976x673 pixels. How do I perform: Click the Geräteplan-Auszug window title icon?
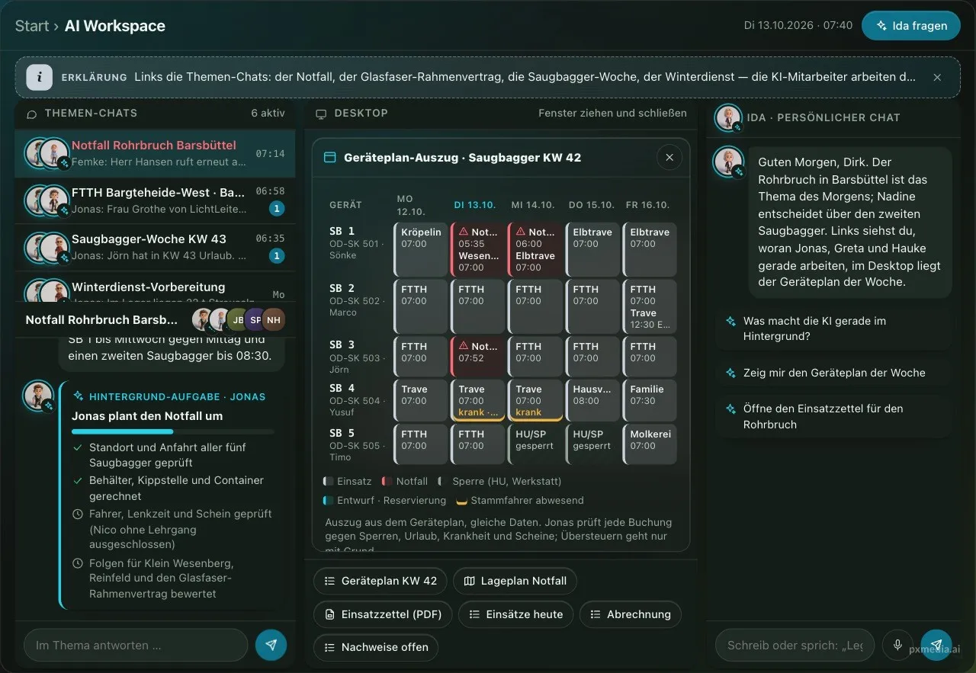coord(330,158)
